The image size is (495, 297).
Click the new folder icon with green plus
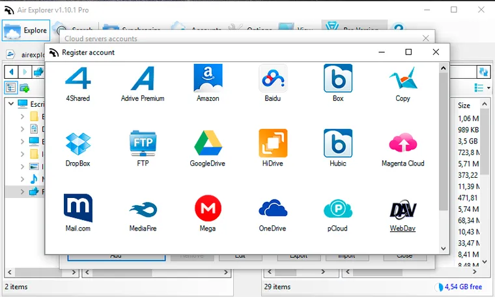[x=24, y=88]
